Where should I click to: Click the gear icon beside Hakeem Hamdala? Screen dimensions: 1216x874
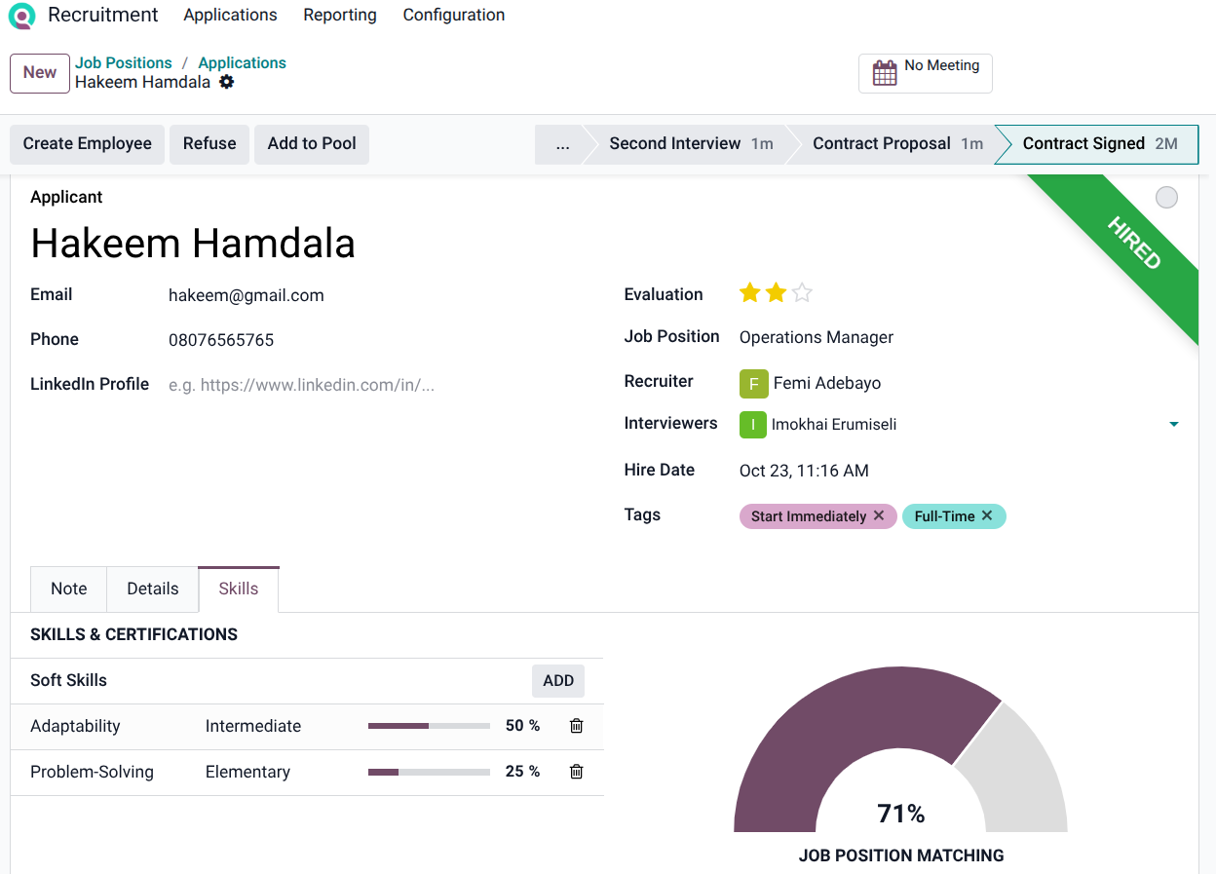(226, 82)
